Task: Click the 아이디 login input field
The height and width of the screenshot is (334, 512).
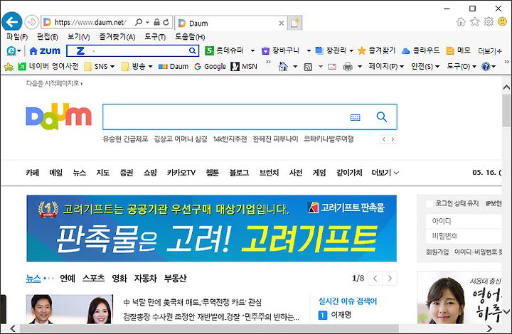Action: (x=464, y=221)
